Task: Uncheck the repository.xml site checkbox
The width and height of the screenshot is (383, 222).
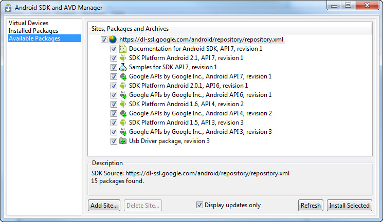Action: tap(104, 39)
